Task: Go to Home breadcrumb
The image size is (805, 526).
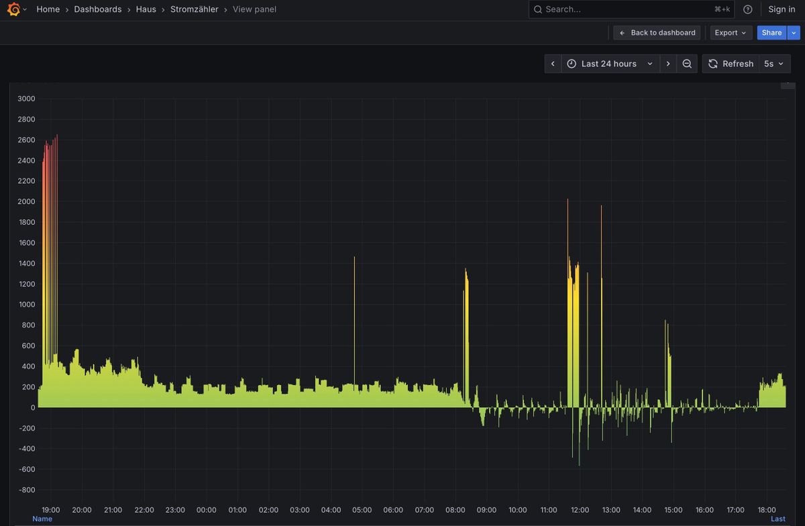Action: (48, 9)
